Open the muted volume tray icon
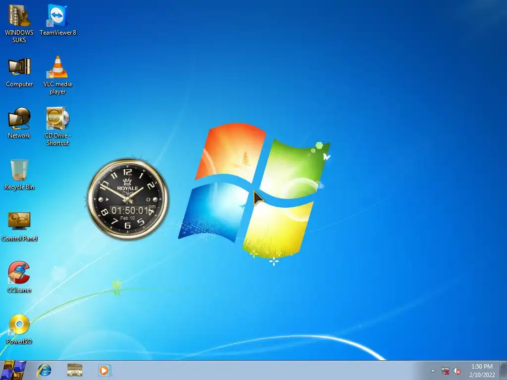This screenshot has width=507, height=380. pos(457,371)
